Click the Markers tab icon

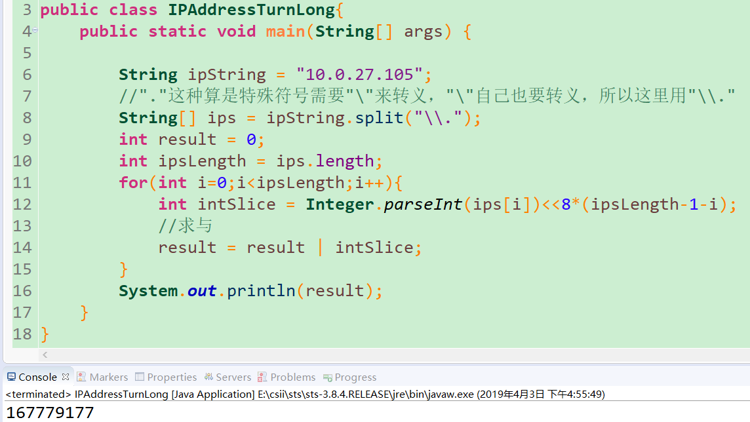point(81,377)
